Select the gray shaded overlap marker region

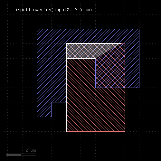(x=86, y=51)
